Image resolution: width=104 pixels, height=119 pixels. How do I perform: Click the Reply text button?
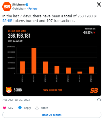point(27,108)
